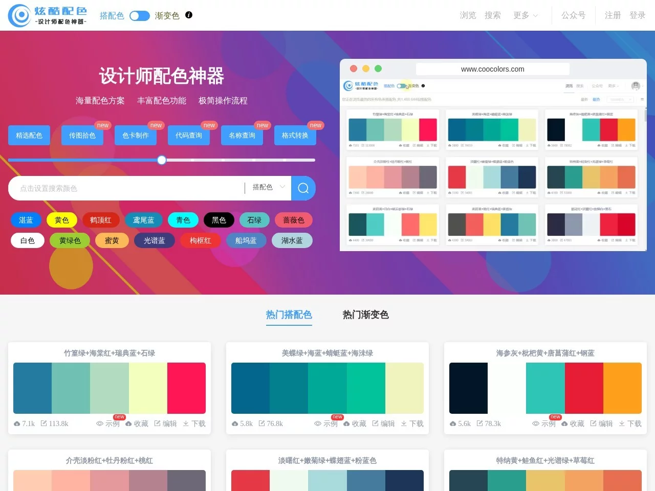Open the 搭配色 dropdown in search bar
Screen dimensions: 655x491
pyautogui.click(x=268, y=188)
